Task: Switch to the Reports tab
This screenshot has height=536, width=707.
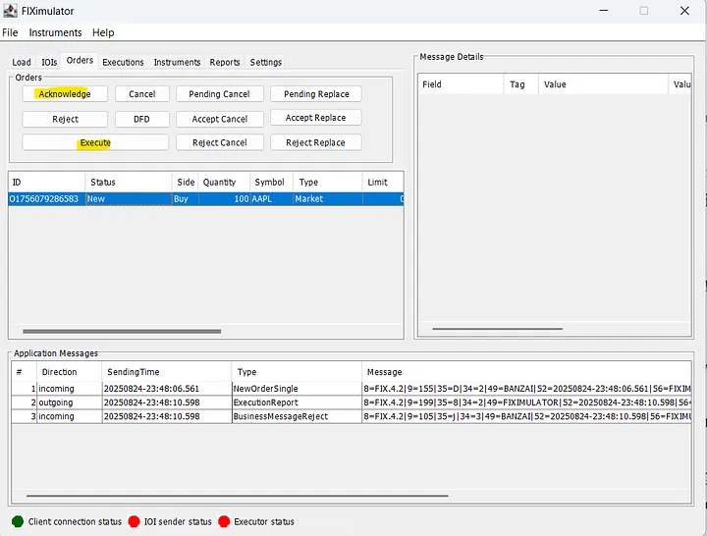Action: pyautogui.click(x=225, y=62)
